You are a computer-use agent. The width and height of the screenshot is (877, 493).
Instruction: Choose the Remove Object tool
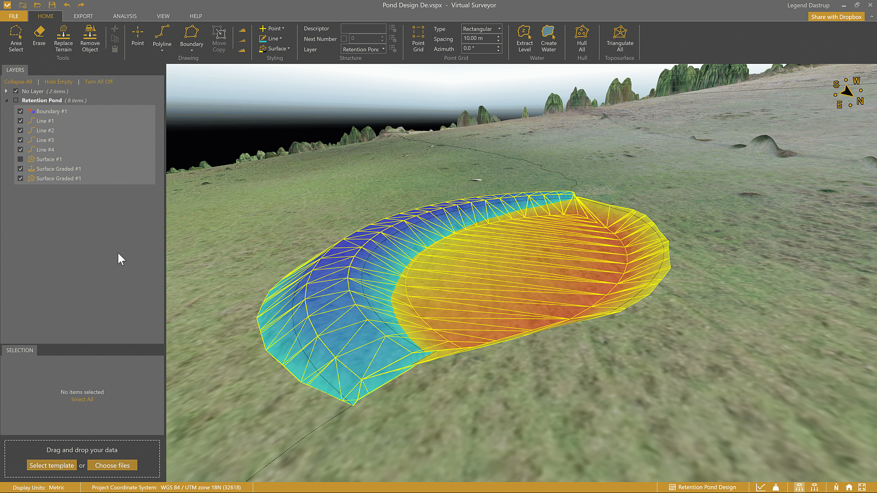(90, 38)
